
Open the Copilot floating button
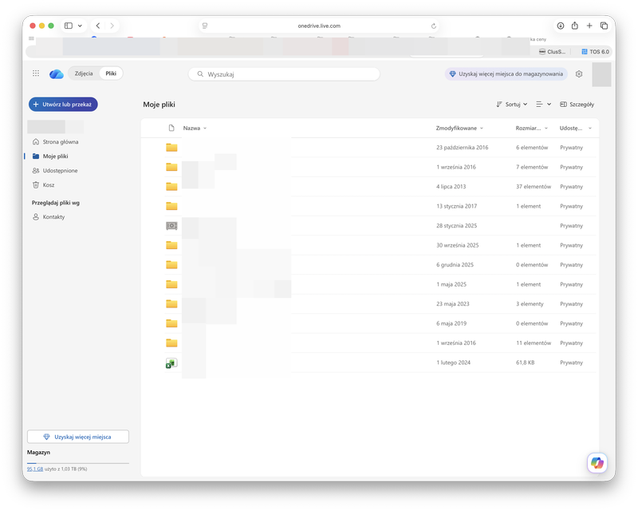click(597, 463)
